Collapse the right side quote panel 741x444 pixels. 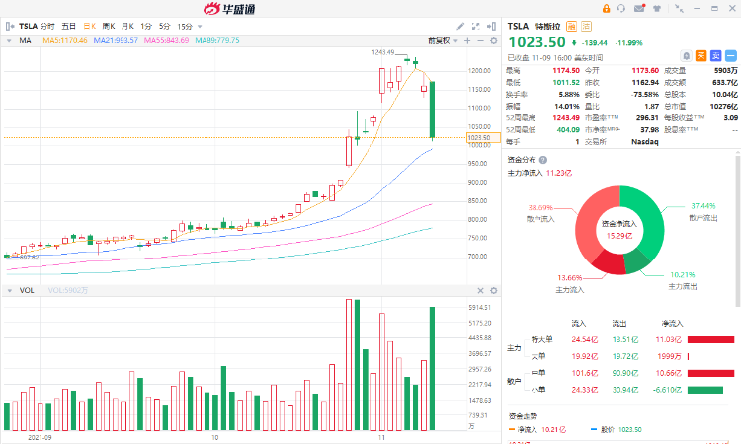(491, 26)
